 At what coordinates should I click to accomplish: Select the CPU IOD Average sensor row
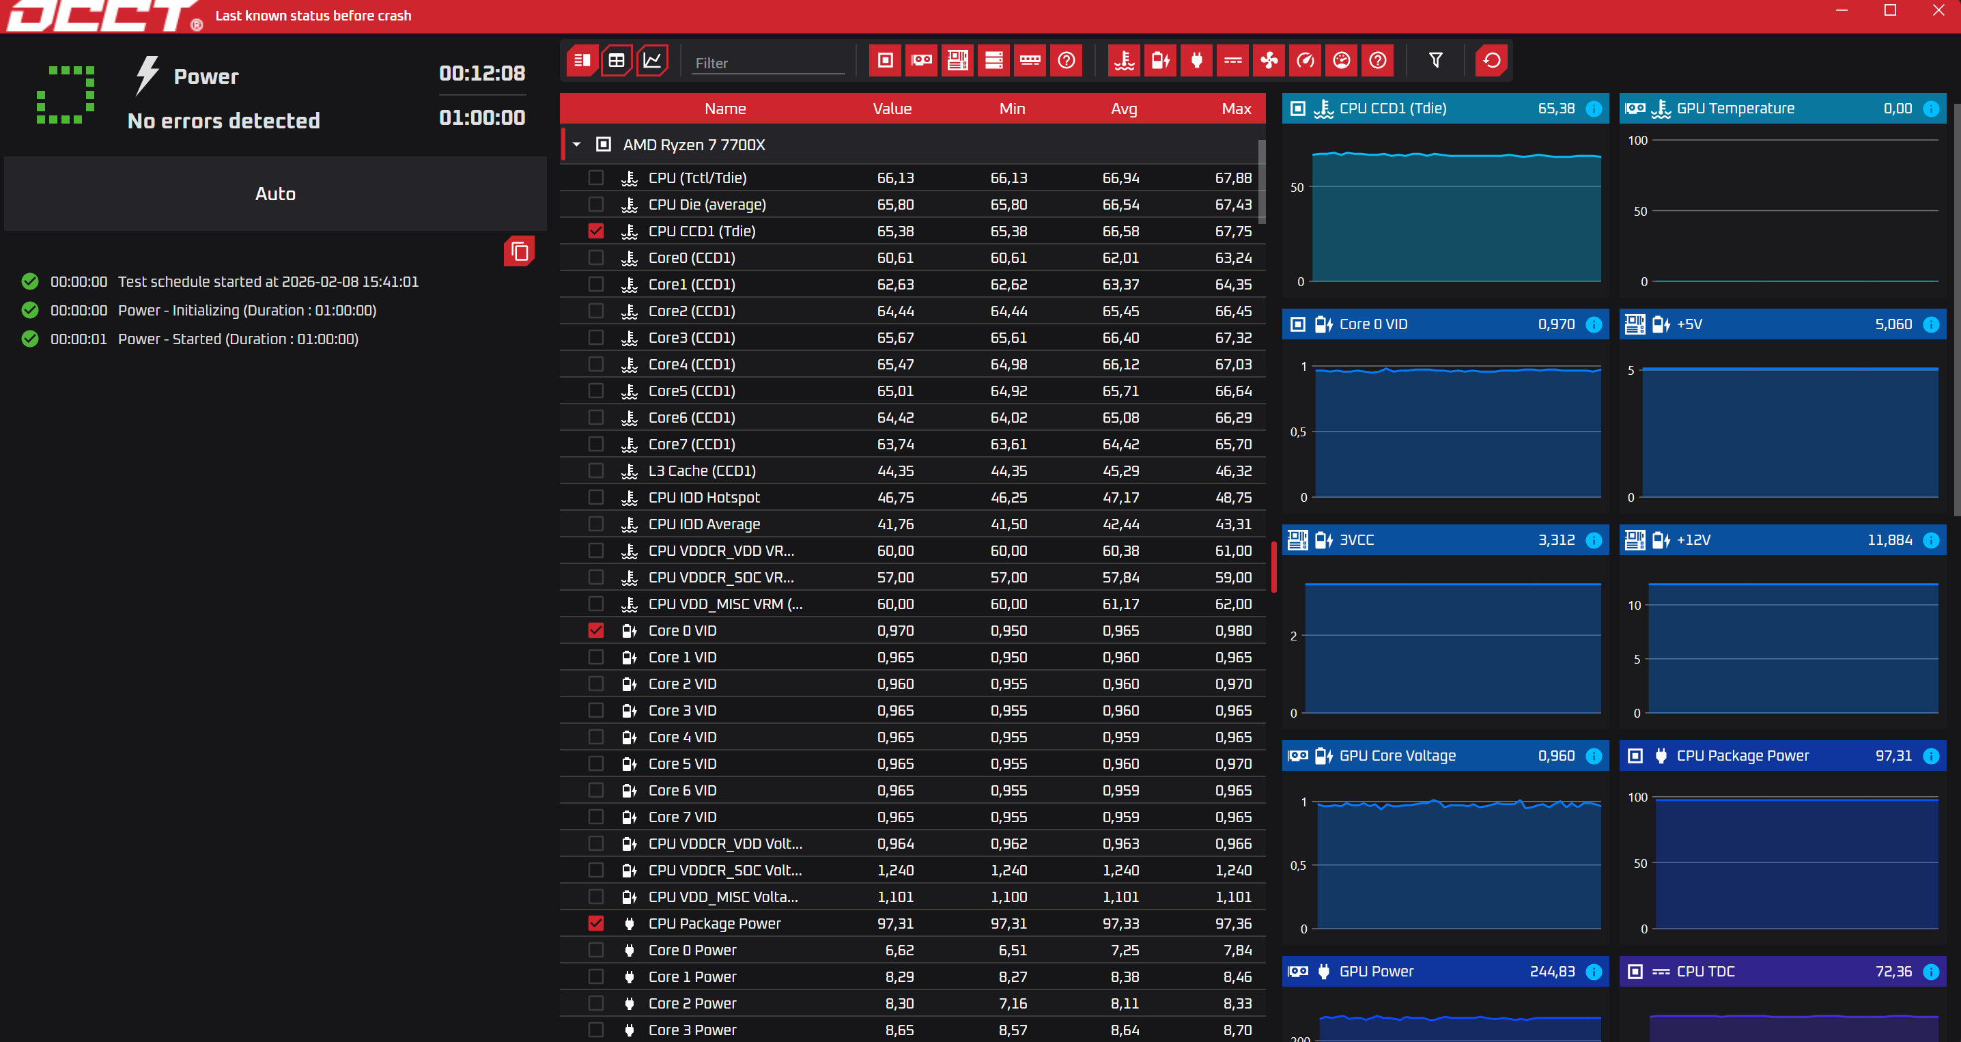913,524
